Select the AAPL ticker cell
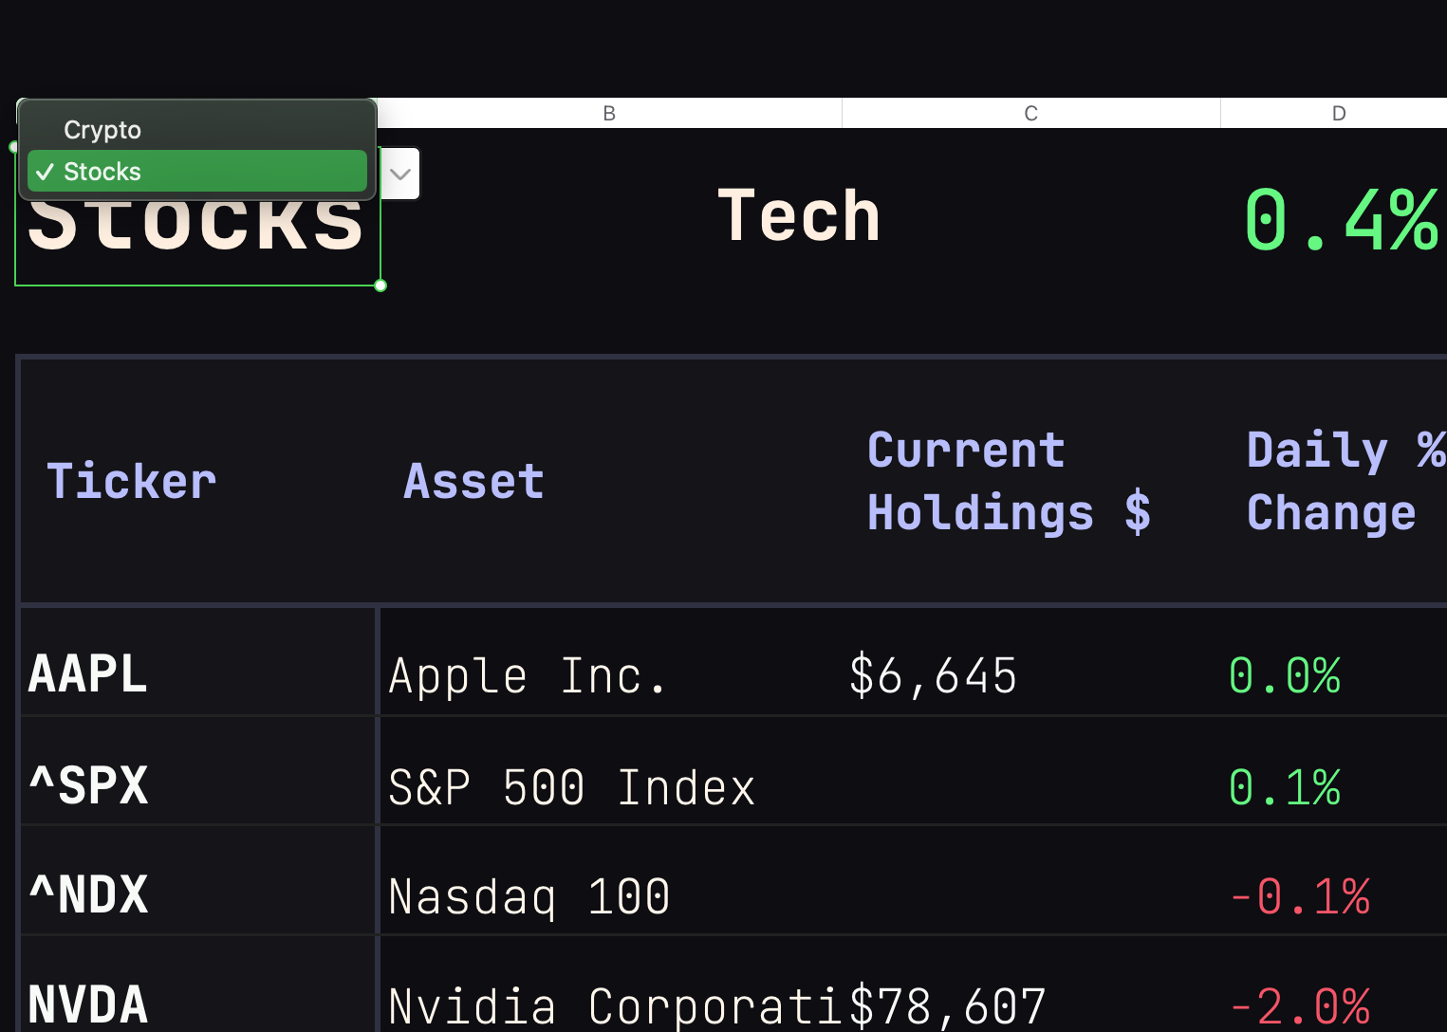Viewport: 1447px width, 1032px height. pos(88,674)
